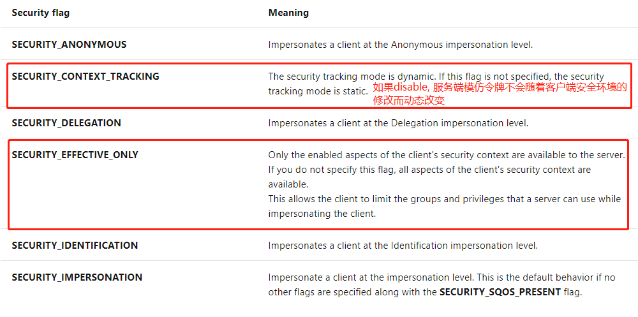This screenshot has height=317, width=638.
Task: Click the Security flag column header
Action: (x=40, y=13)
